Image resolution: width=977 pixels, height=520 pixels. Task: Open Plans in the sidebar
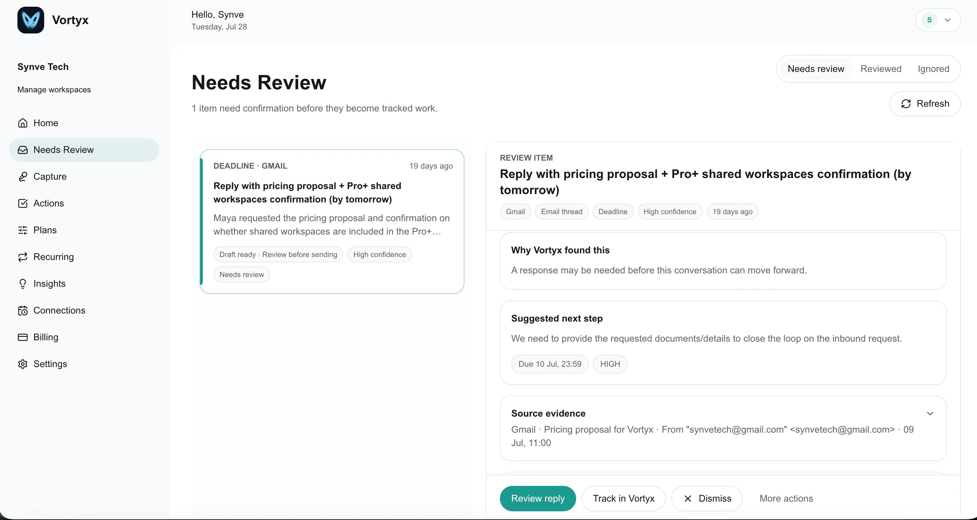tap(84, 230)
